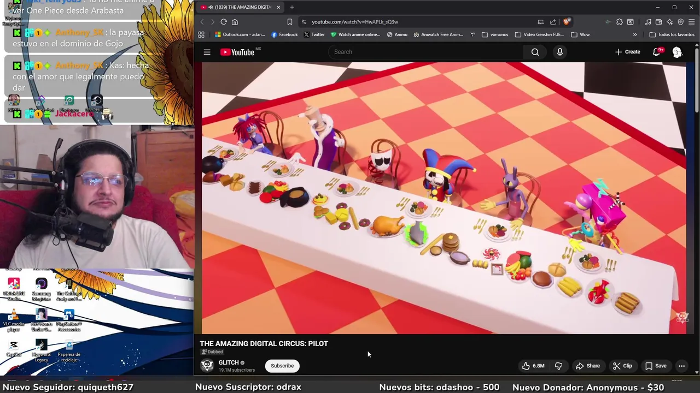Go to the browser home page
The height and width of the screenshot is (393, 700).
click(235, 22)
